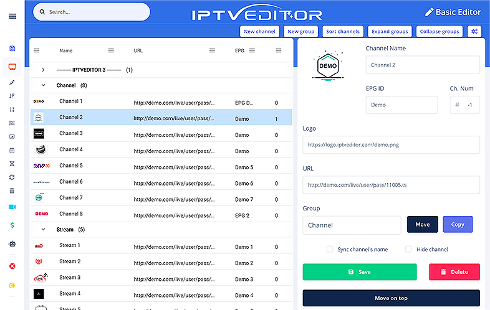Open the URL column menu
The image size is (490, 310).
(x=212, y=50)
